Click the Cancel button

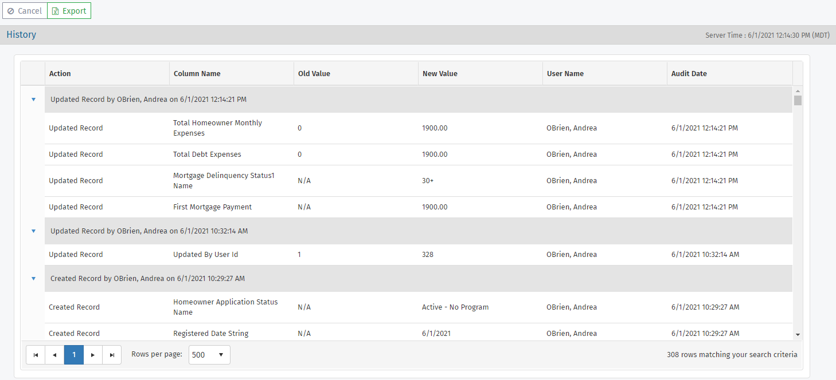pyautogui.click(x=25, y=11)
